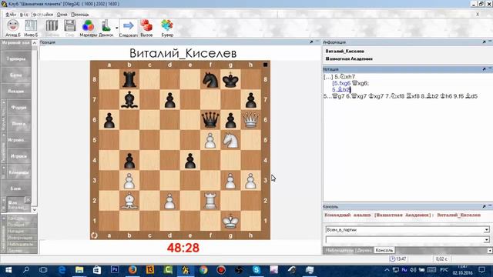Screen dimensions: 493x277
Task: Switch to the Наблюдатели tab
Action: pyautogui.click(x=339, y=250)
